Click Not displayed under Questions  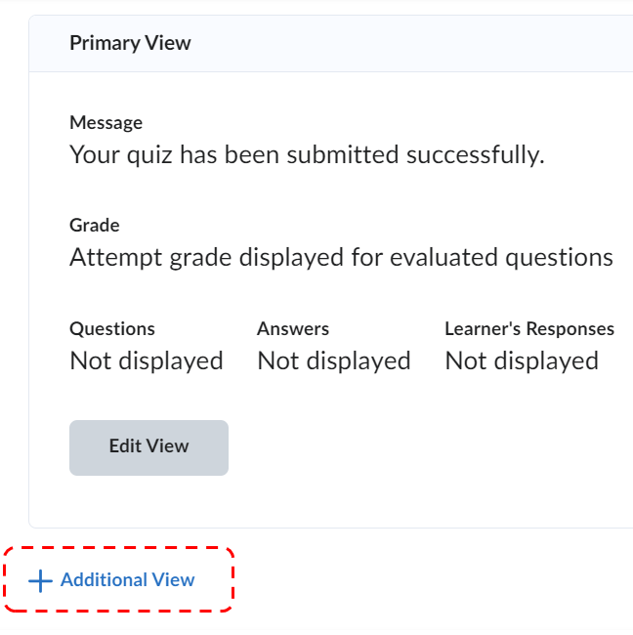tap(147, 361)
